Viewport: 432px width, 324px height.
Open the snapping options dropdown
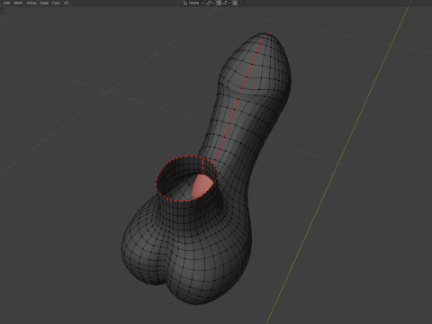point(226,3)
